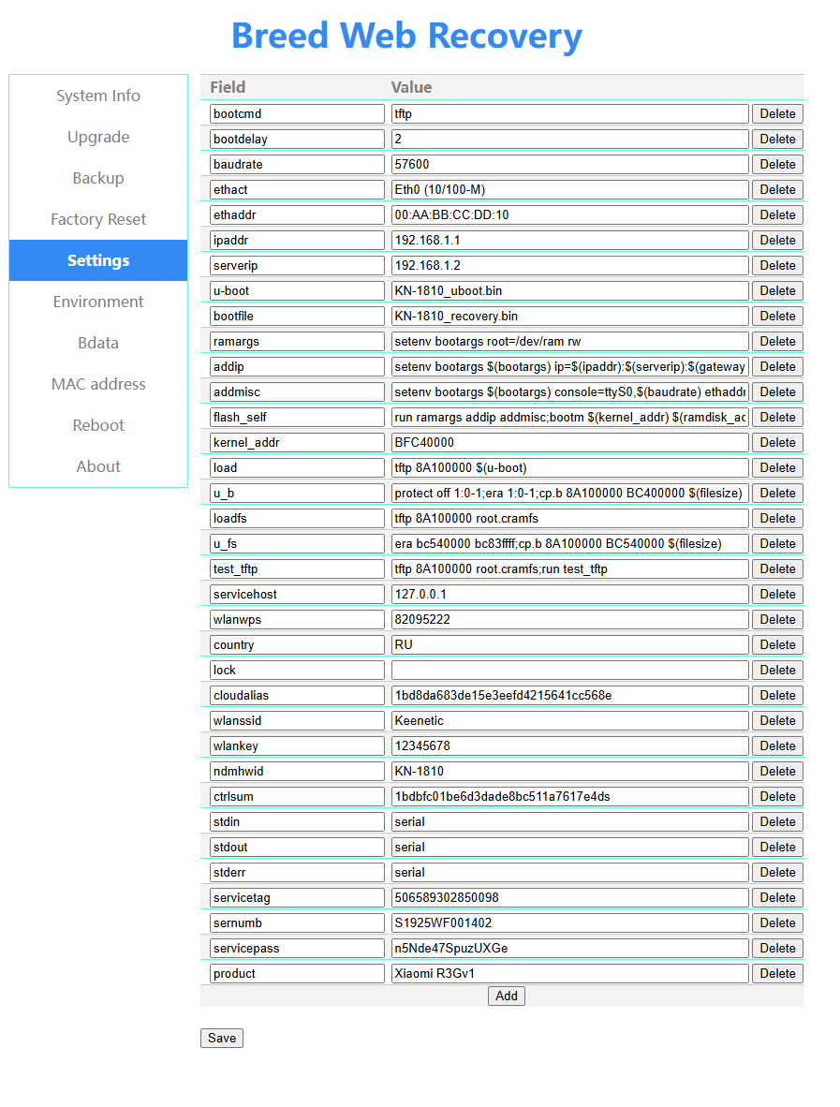The height and width of the screenshot is (1107, 840).
Task: Delete the sernumb row
Action: [777, 922]
